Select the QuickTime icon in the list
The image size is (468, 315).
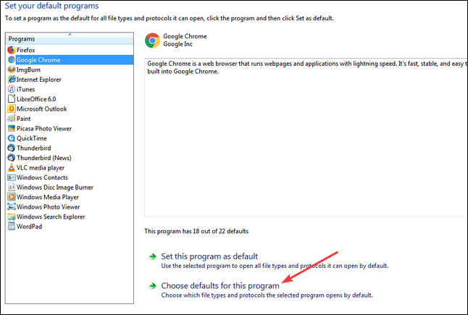point(12,138)
